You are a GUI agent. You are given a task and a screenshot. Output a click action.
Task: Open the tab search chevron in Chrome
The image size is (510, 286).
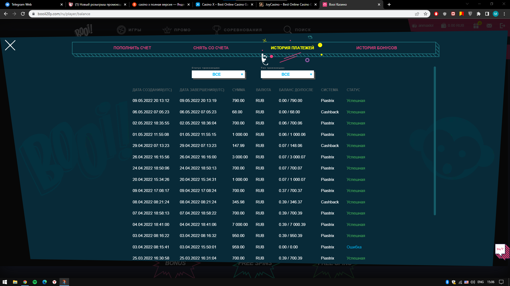click(467, 4)
